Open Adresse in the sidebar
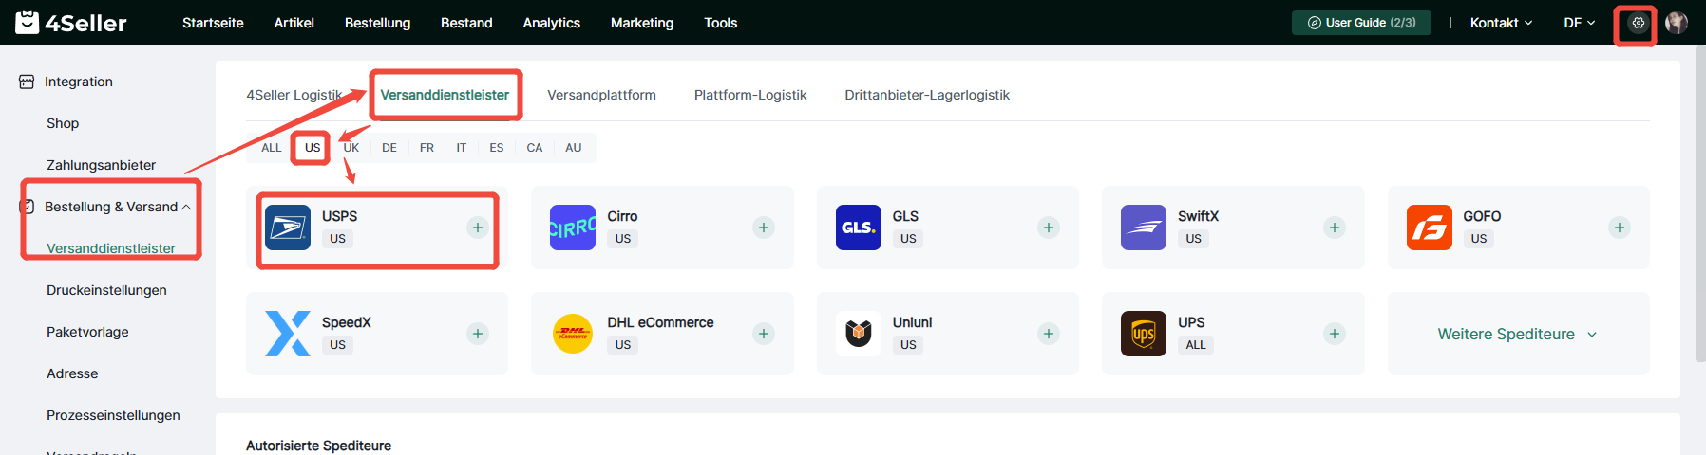The image size is (1706, 455). point(72,373)
